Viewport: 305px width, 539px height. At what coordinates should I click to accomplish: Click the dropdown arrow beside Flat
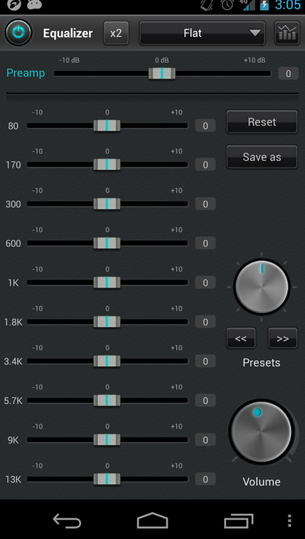click(255, 33)
